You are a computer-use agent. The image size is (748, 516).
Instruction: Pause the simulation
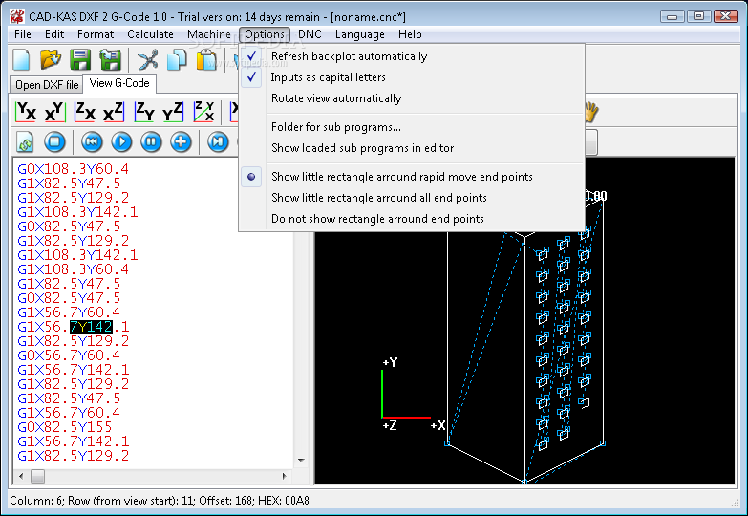tap(151, 141)
